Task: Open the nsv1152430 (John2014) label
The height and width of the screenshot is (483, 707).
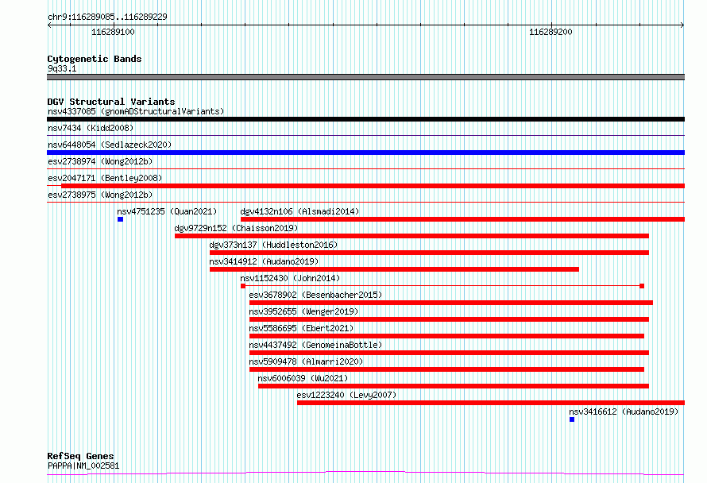Action: 290,278
